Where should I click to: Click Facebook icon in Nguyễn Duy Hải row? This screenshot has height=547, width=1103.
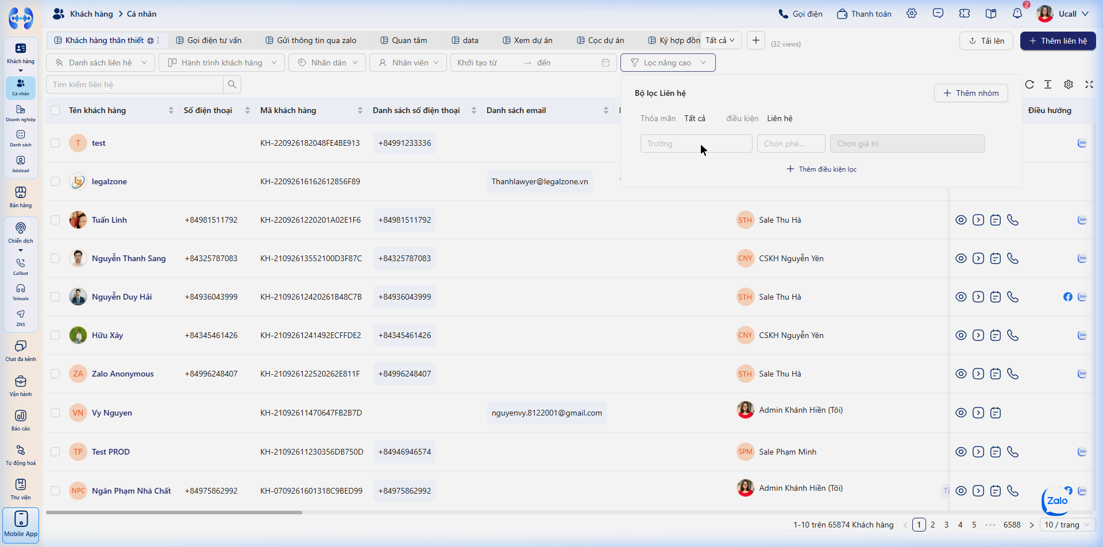(x=1068, y=297)
